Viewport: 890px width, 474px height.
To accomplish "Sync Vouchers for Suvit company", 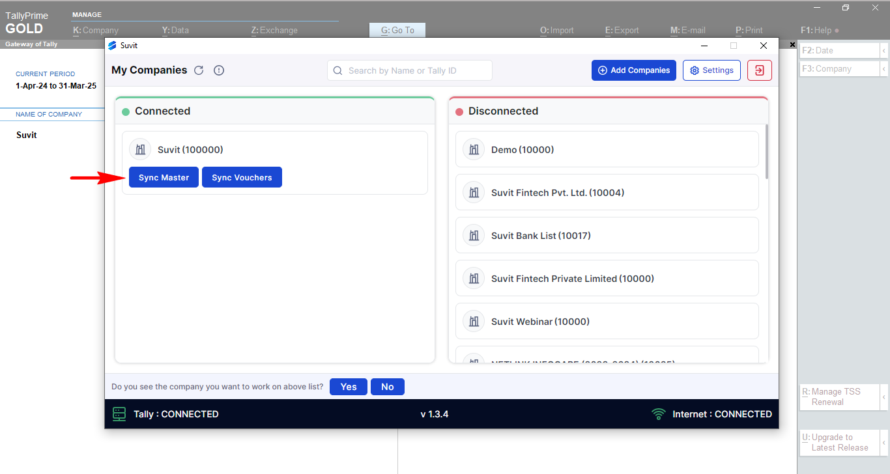I will click(x=242, y=178).
